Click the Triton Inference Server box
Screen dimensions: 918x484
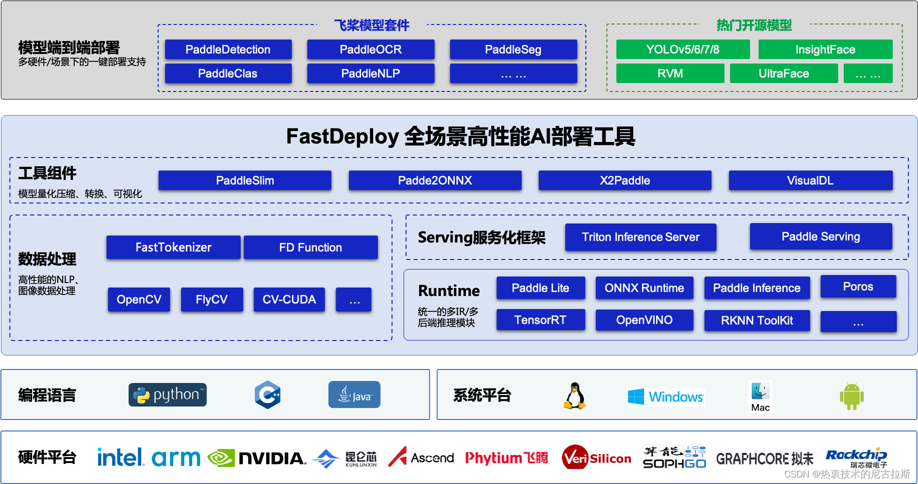[641, 237]
